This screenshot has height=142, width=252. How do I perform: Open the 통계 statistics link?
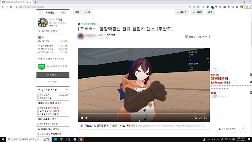[54, 31]
